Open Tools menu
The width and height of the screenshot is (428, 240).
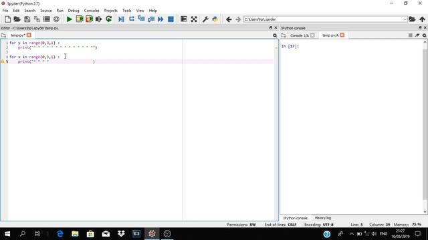click(x=126, y=11)
